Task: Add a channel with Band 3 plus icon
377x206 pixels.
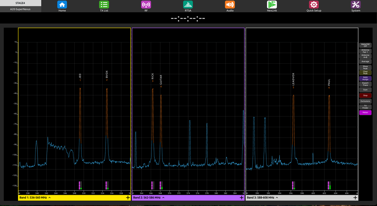Action: [x=355, y=197]
